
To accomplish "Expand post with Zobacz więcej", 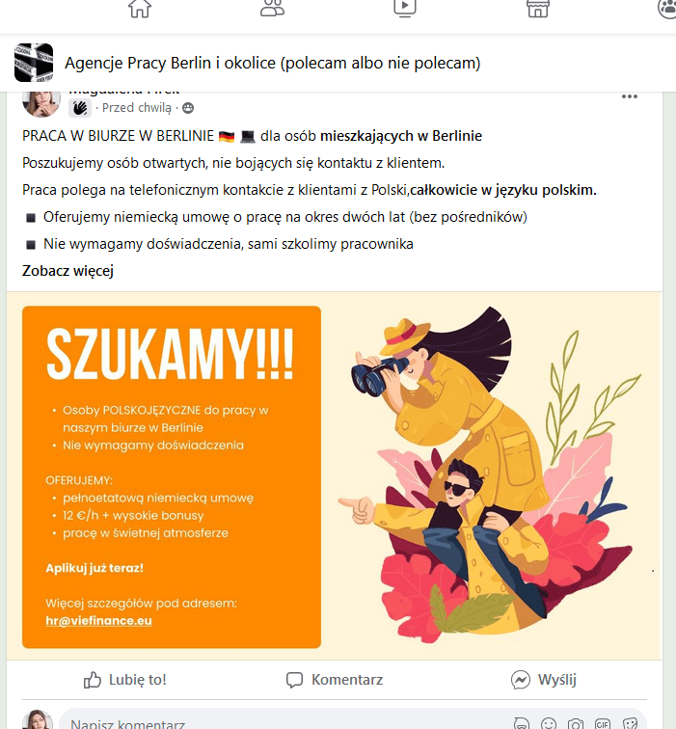I will tap(68, 271).
